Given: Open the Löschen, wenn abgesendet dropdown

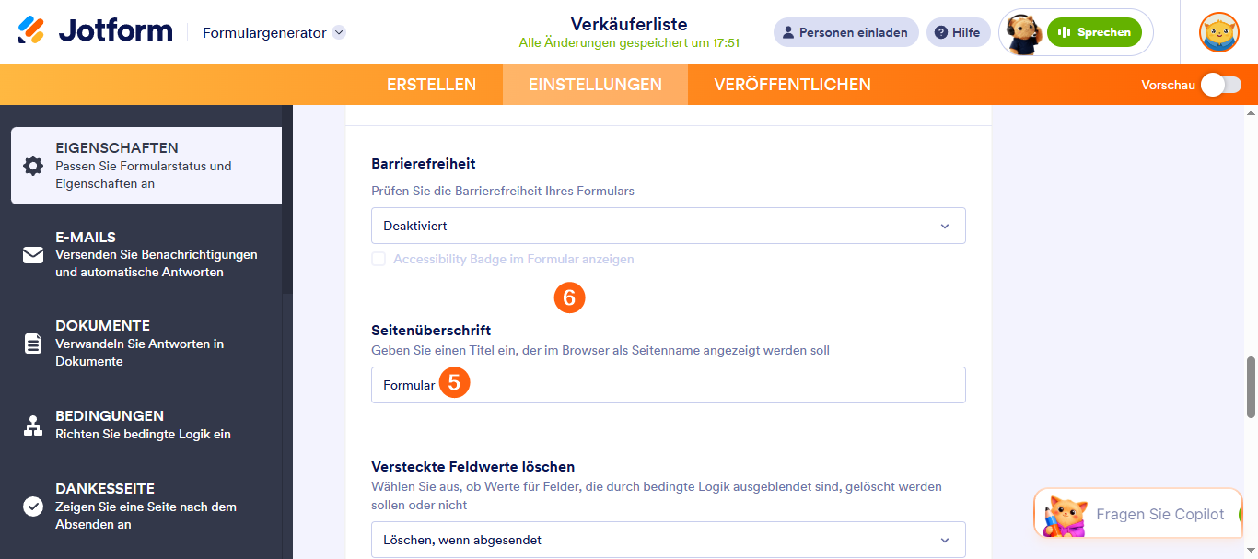Looking at the screenshot, I should [669, 540].
